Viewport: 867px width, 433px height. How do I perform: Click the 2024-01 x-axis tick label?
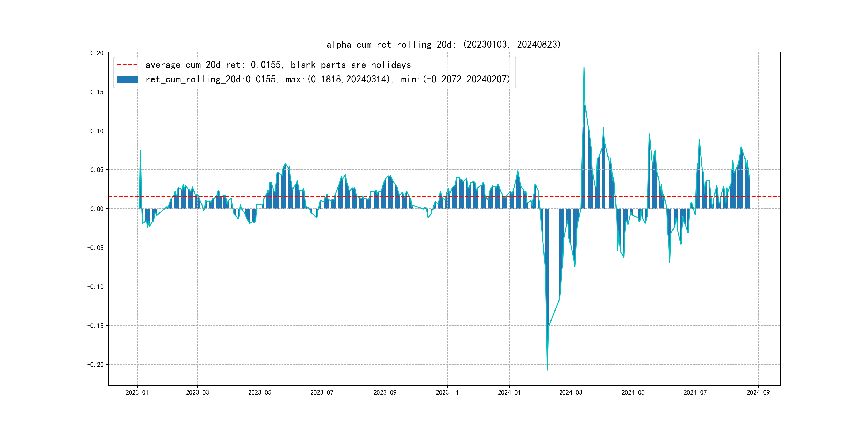(x=509, y=392)
